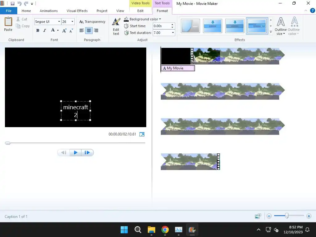Open the font size 26 dropdown
Image resolution: width=316 pixels, height=237 pixels.
[x=72, y=22]
